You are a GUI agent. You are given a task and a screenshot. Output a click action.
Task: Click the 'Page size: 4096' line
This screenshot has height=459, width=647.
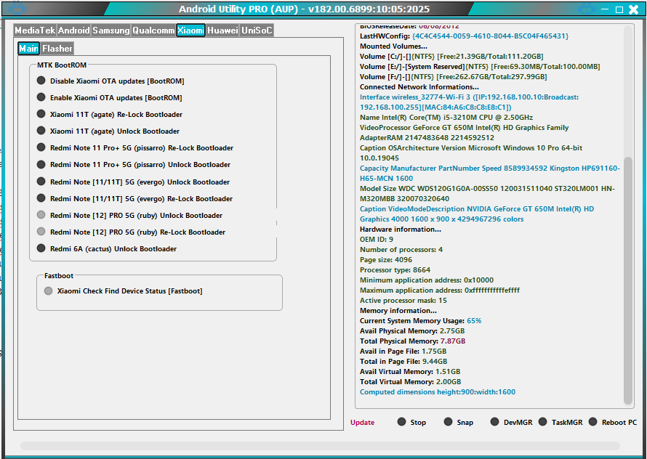coord(386,260)
